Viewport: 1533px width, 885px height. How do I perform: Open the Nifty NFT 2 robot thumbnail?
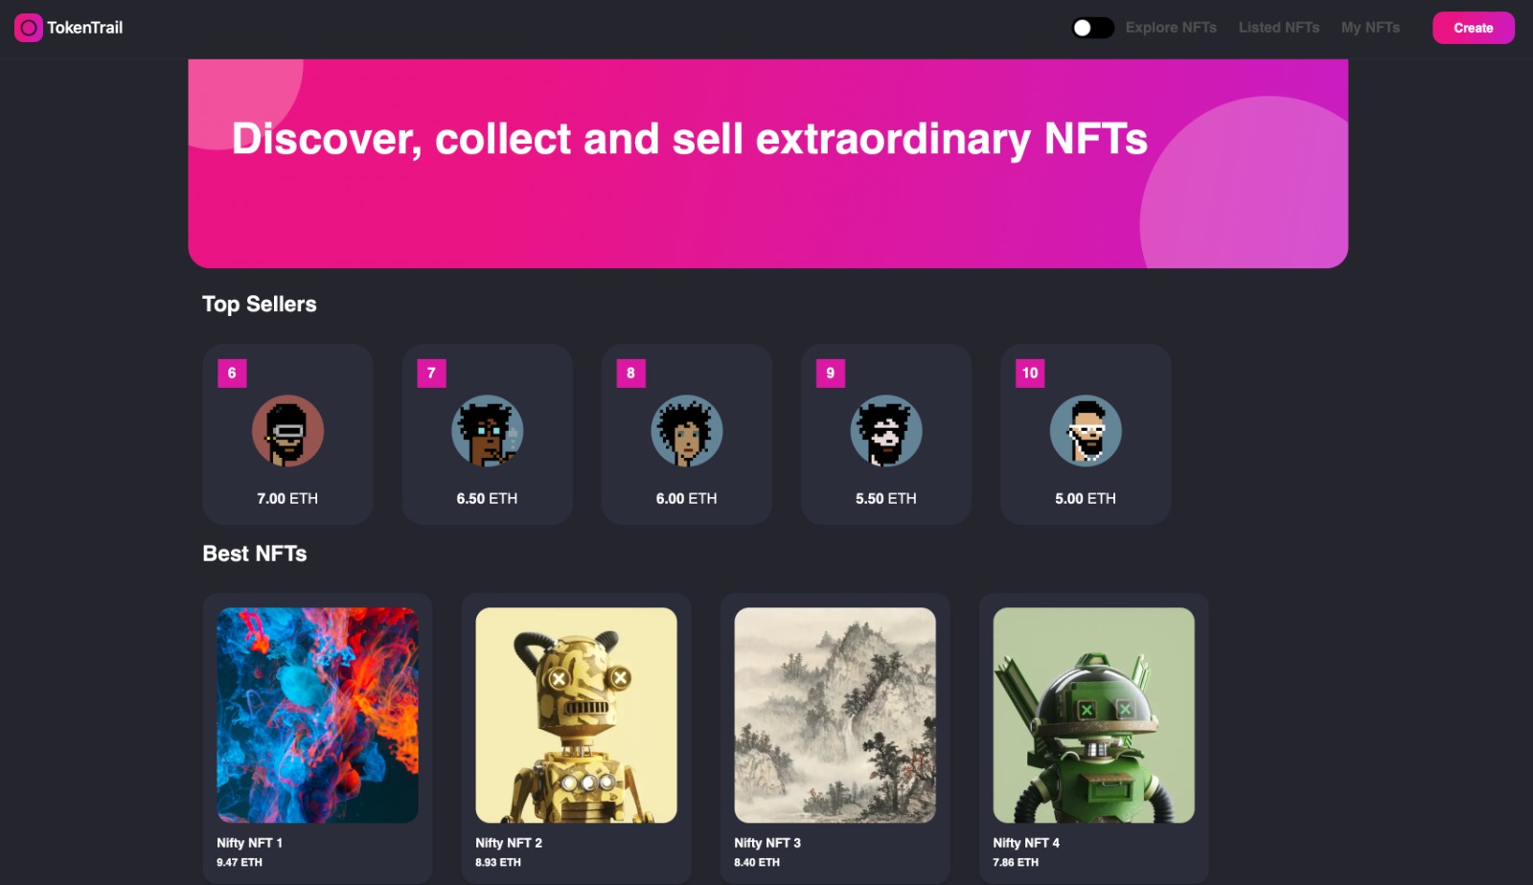pos(576,715)
